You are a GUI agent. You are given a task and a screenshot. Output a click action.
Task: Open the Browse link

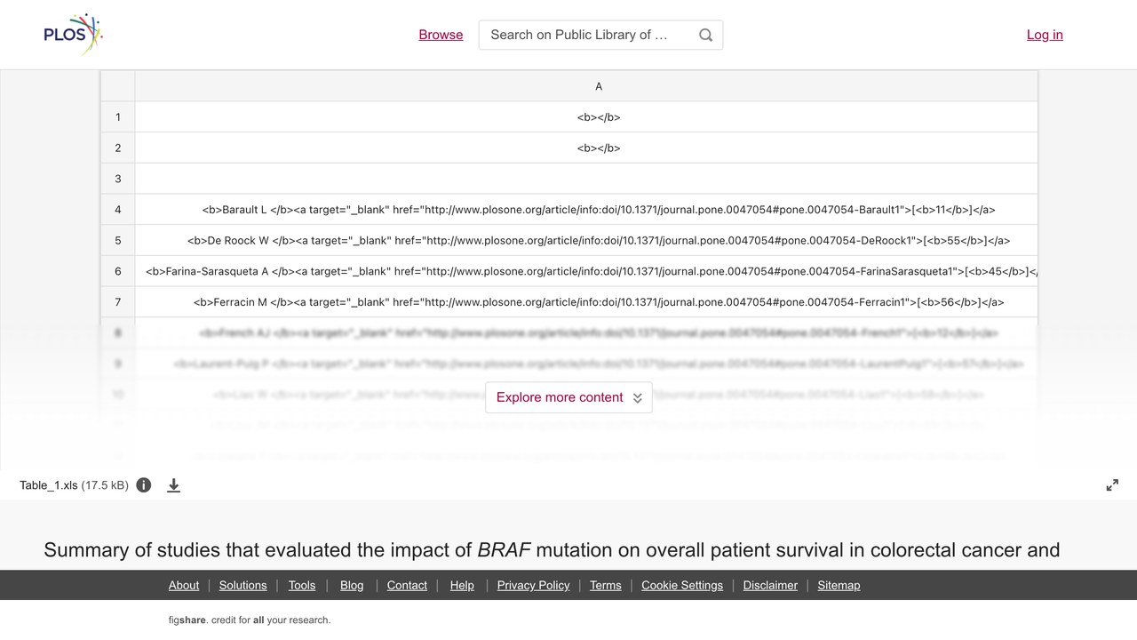click(441, 35)
